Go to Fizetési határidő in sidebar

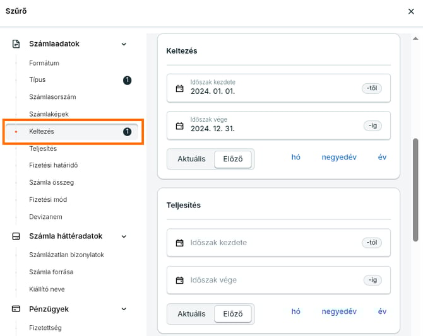pos(53,165)
